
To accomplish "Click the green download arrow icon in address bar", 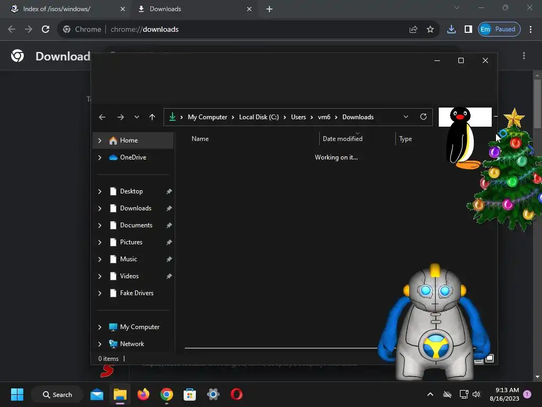I will click(x=172, y=117).
